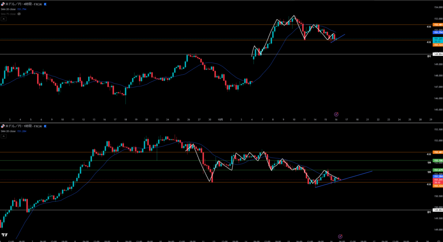Click the USD/JPY currency flag icon in 1-hour chart

pos(3,126)
